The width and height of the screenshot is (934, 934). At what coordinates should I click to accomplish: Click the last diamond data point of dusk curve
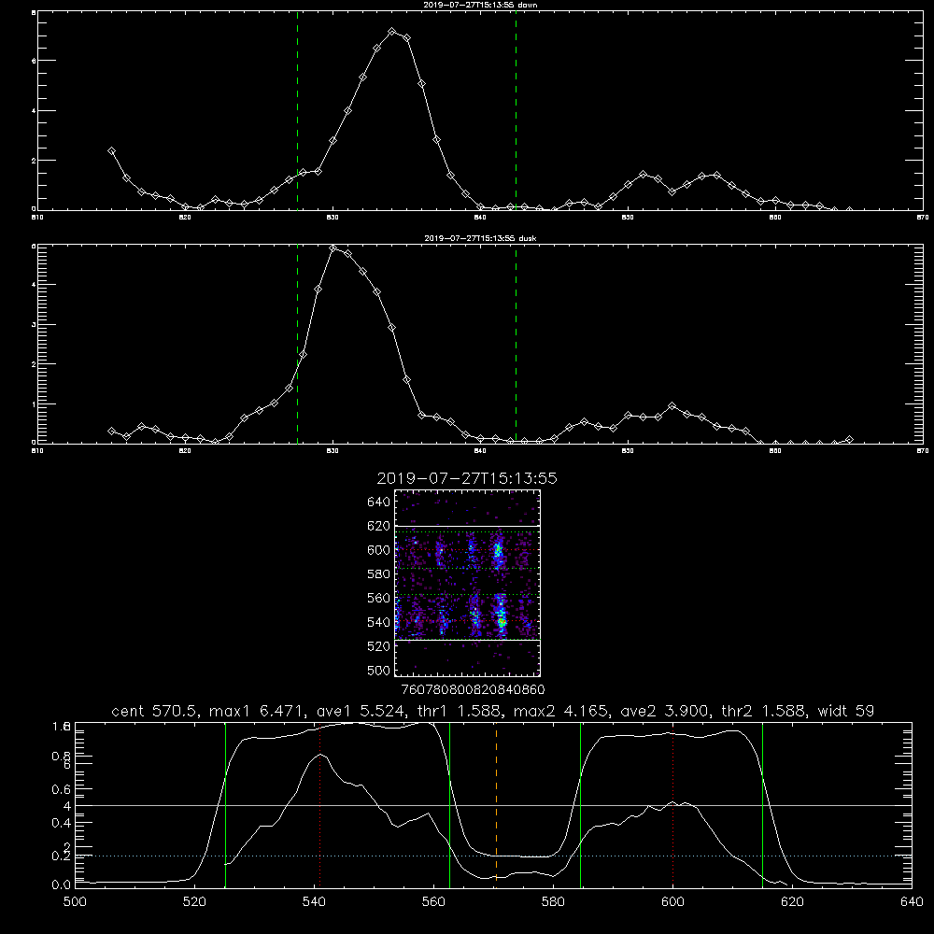[x=849, y=440]
